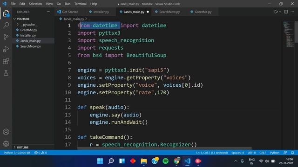Open editor More Actions ellipsis
The image size is (298, 167).
point(292,12)
